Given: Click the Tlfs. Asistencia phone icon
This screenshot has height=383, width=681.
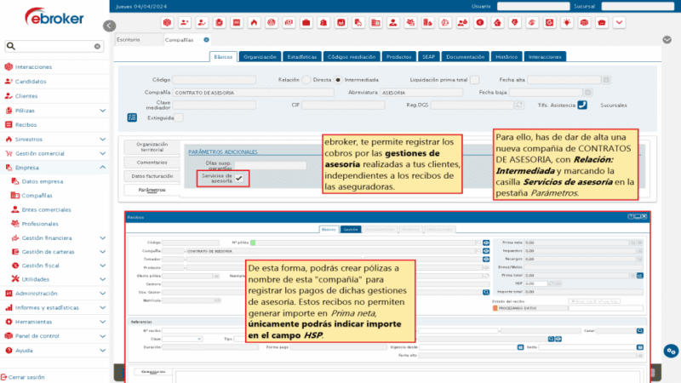Looking at the screenshot, I should click(x=582, y=105).
